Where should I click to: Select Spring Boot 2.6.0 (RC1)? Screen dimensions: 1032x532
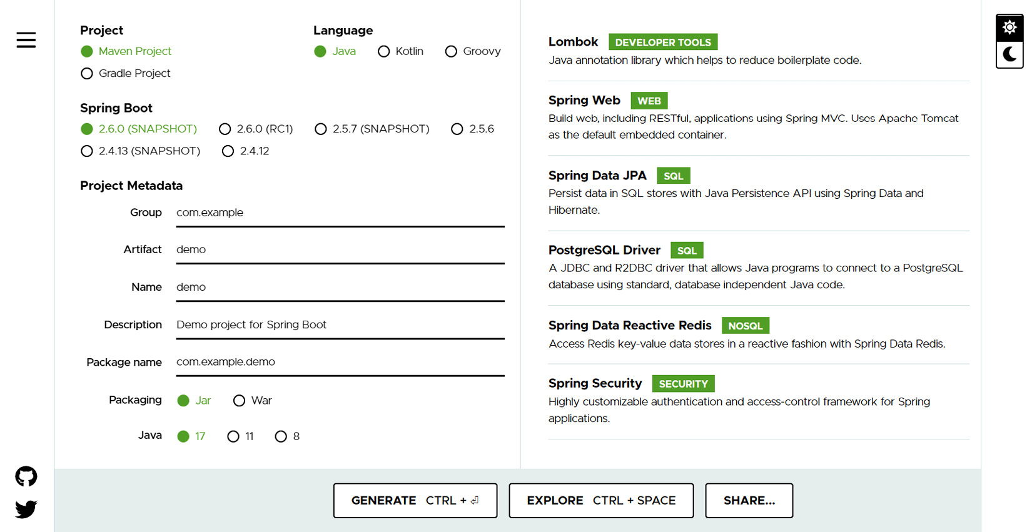256,129
